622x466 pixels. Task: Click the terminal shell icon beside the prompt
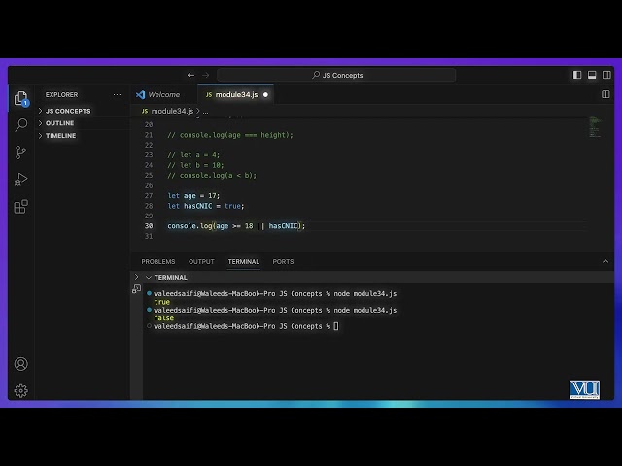(136, 289)
